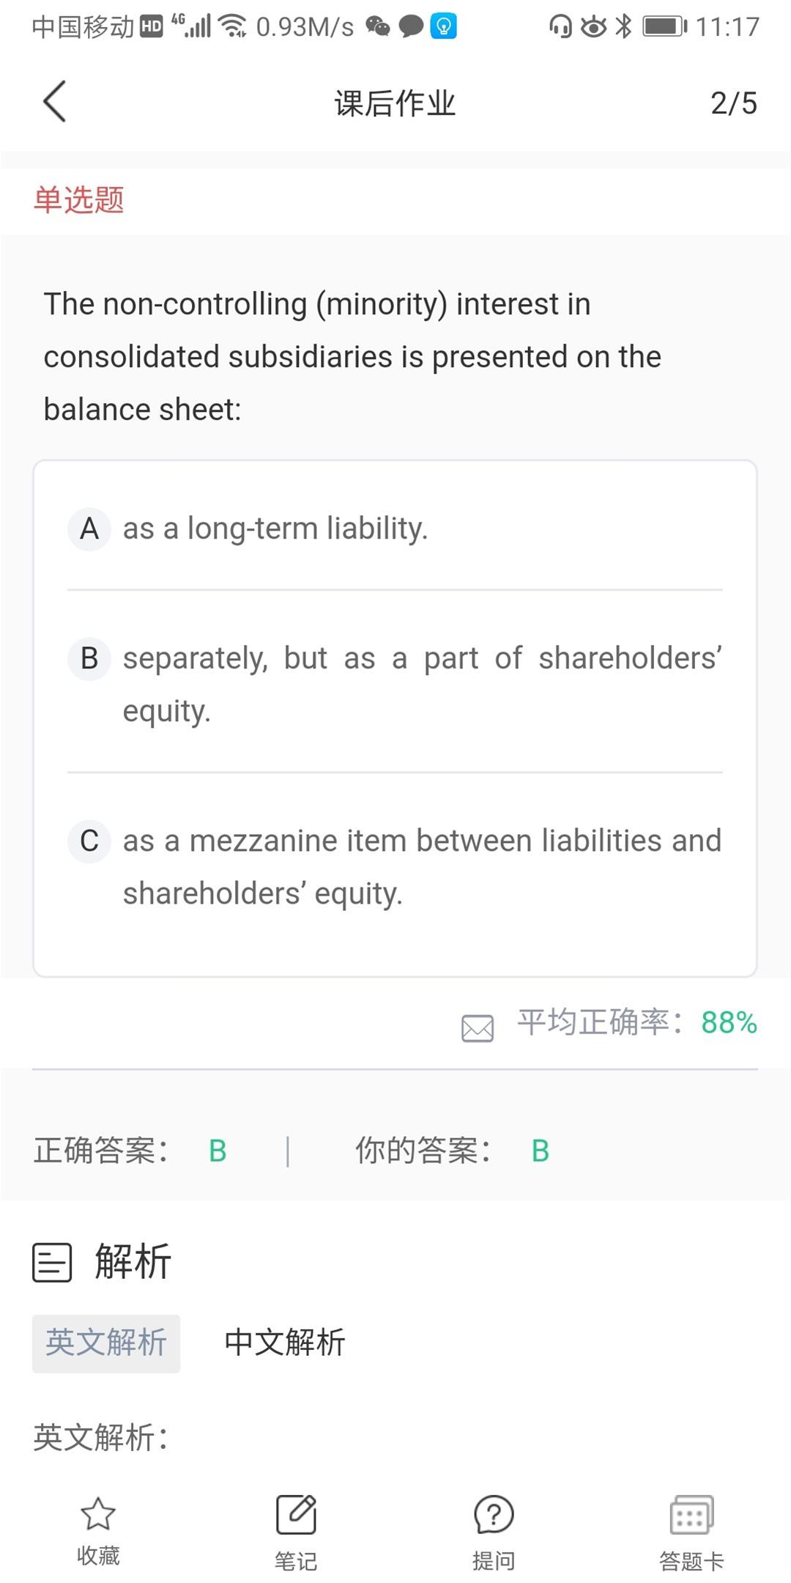Tap the 2/5 question counter

coord(733,103)
